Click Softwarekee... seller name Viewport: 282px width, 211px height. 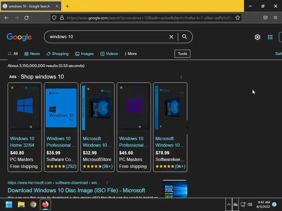pyautogui.click(x=170, y=160)
